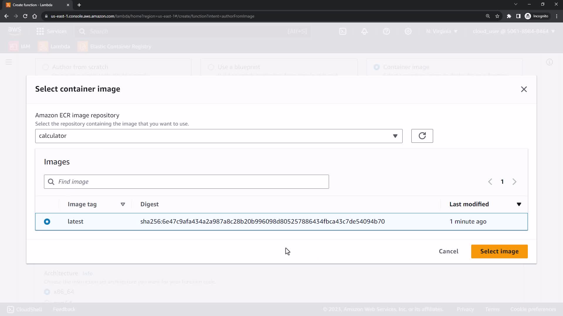Open the calculator repository dropdown
563x316 pixels.
coord(218,136)
